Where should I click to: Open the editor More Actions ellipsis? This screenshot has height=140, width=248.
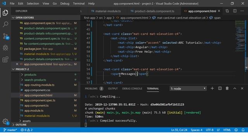pos(242,11)
